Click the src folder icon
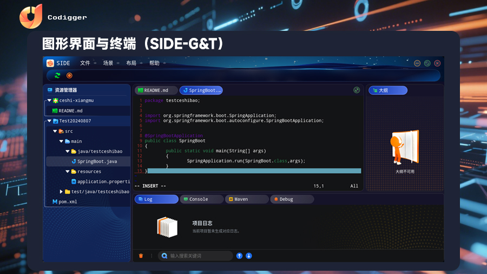The width and height of the screenshot is (487, 274). pyautogui.click(x=61, y=131)
